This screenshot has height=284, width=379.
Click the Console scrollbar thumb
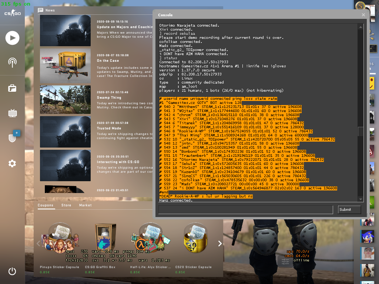[x=360, y=132]
